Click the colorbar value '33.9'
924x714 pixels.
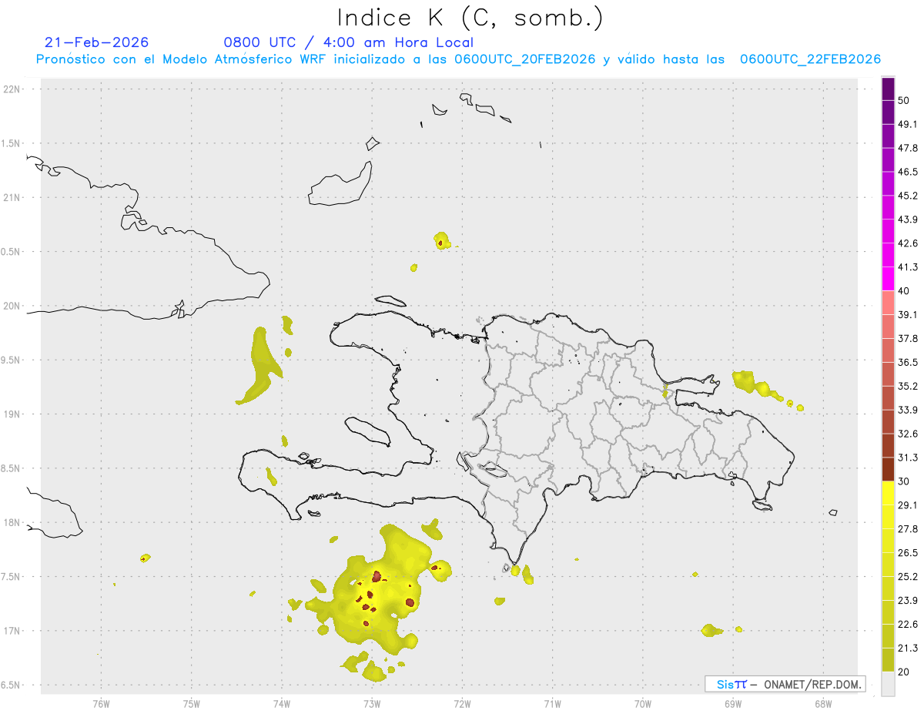pyautogui.click(x=908, y=410)
